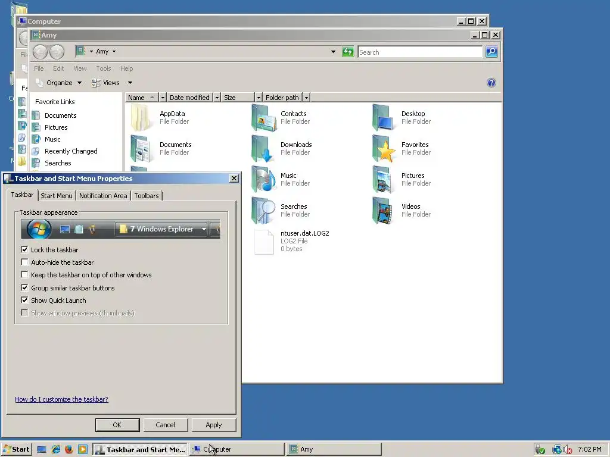Viewport: 610px width, 457px height.
Task: Switch to the Start Menu tab
Action: [57, 196]
